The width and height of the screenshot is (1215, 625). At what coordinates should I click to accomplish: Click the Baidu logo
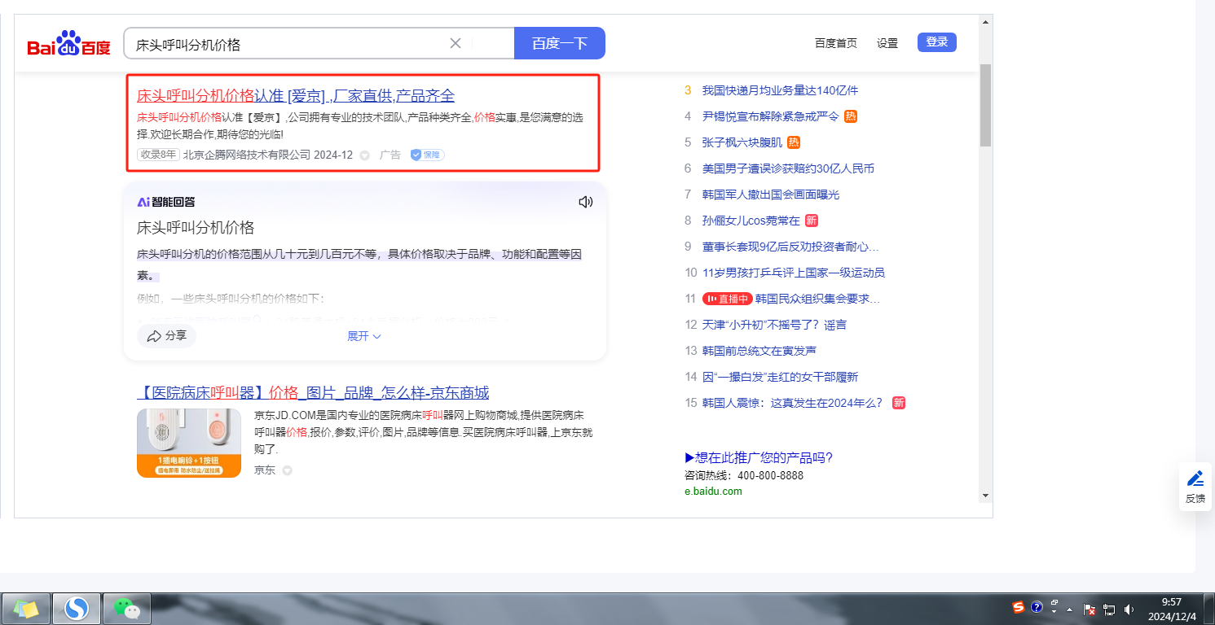point(68,44)
